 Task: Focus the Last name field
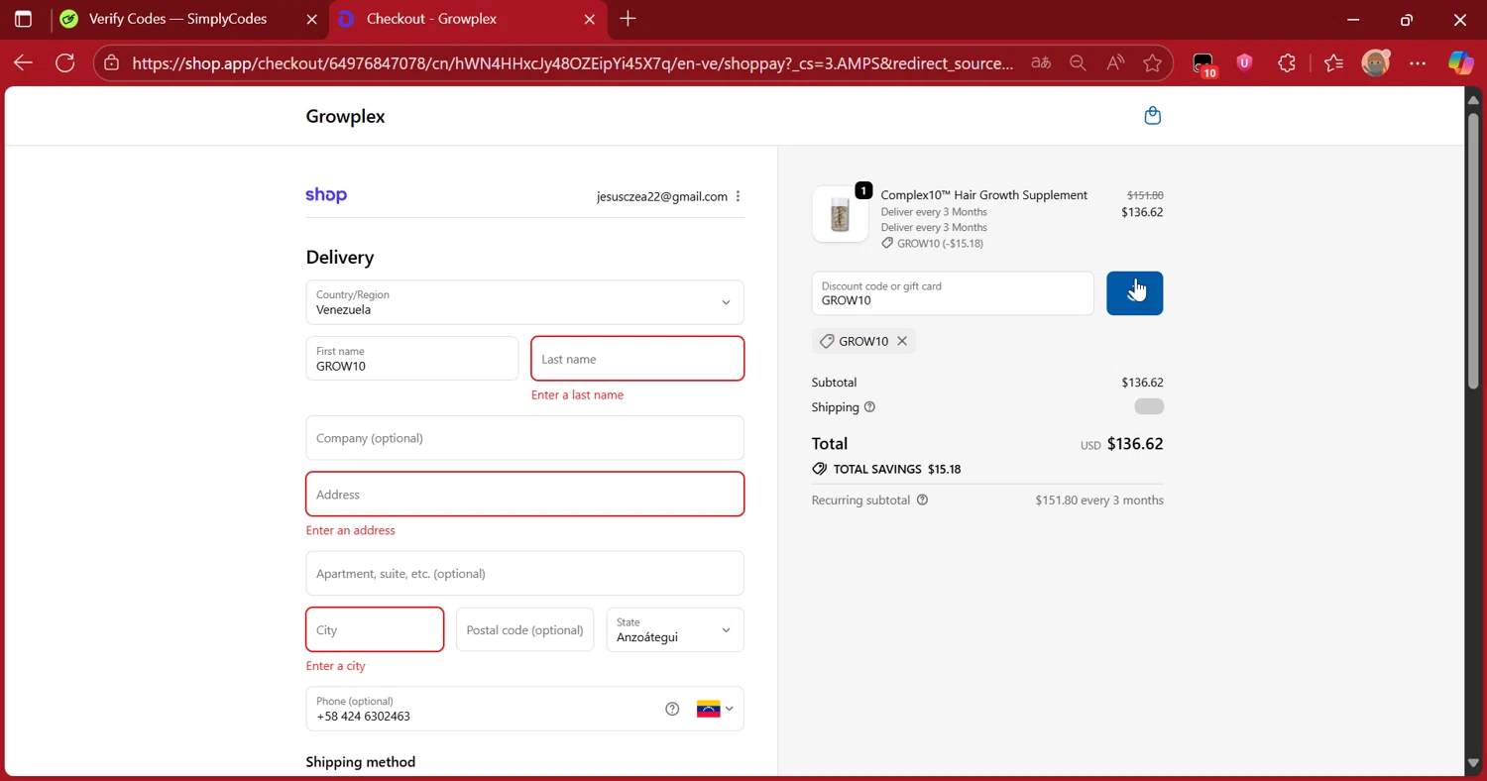[637, 359]
